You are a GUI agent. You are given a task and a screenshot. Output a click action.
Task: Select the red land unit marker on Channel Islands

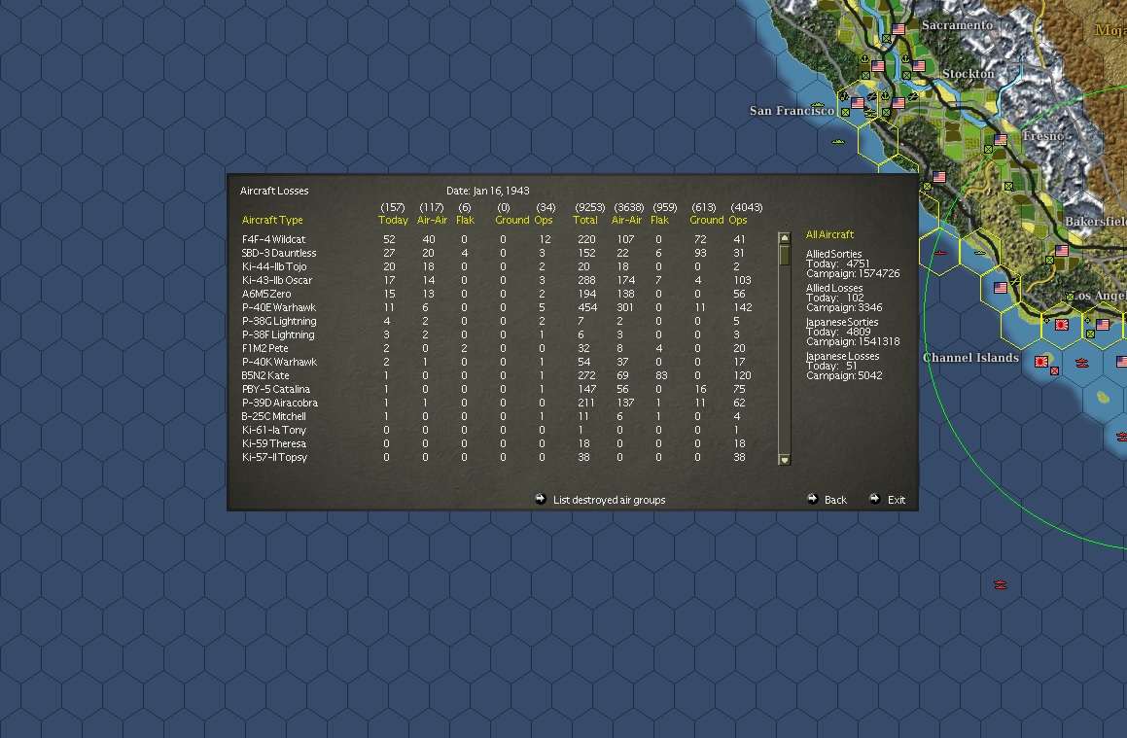coord(1054,370)
